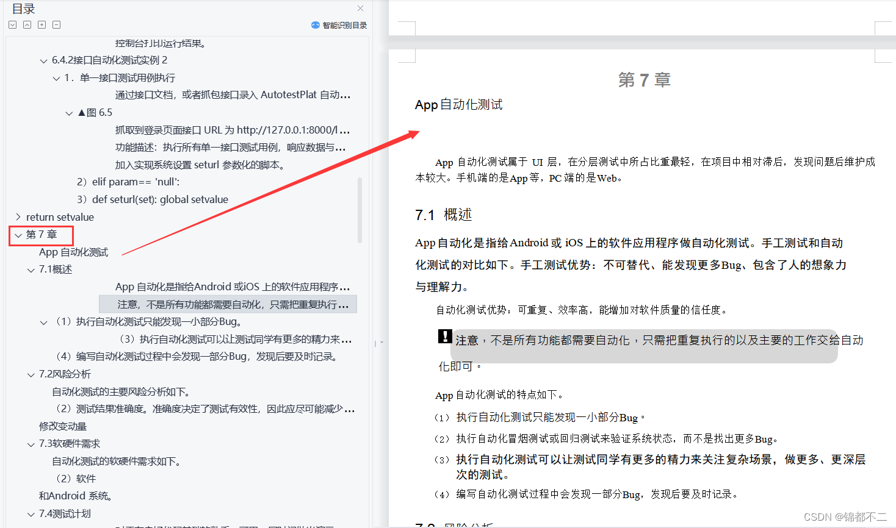The image size is (896, 528).
Task: Click document item （2）执行自动化冒烟测试或回归测试
Action: [x=607, y=439]
